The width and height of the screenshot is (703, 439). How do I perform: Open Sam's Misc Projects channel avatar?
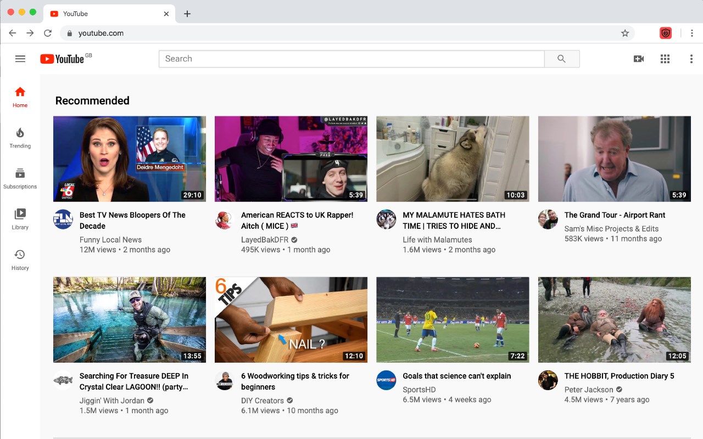pos(548,219)
